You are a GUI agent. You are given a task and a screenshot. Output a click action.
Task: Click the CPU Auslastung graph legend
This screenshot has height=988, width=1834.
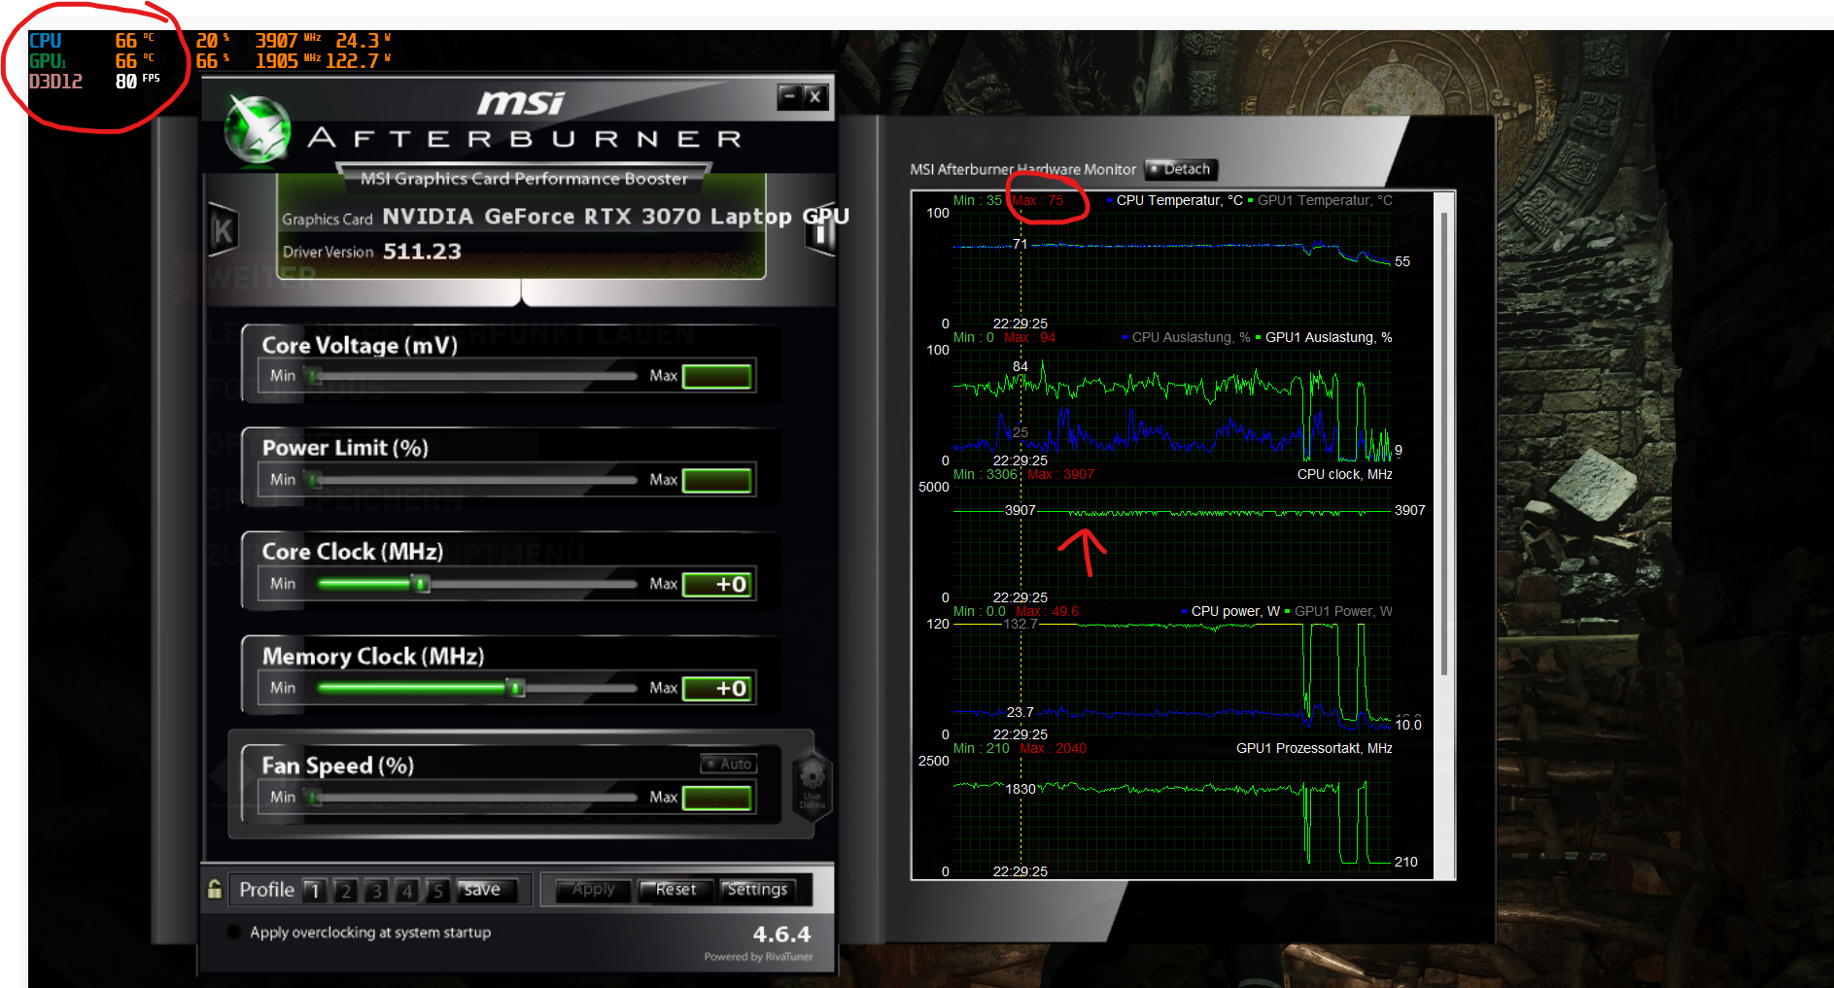click(x=1186, y=337)
